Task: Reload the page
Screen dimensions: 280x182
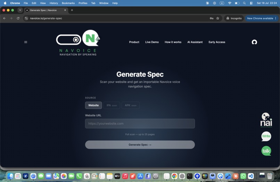Action: click(18, 18)
